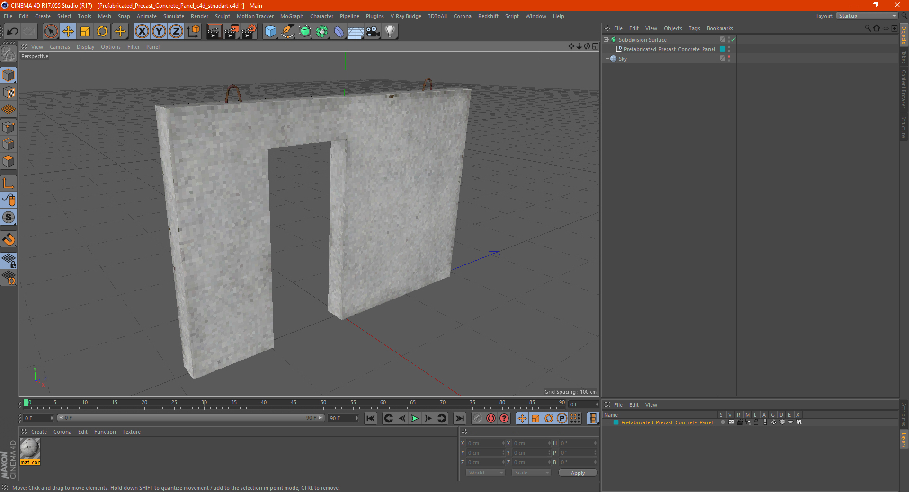Open the Scale mode dropdown
909x492 pixels.
[x=531, y=473]
